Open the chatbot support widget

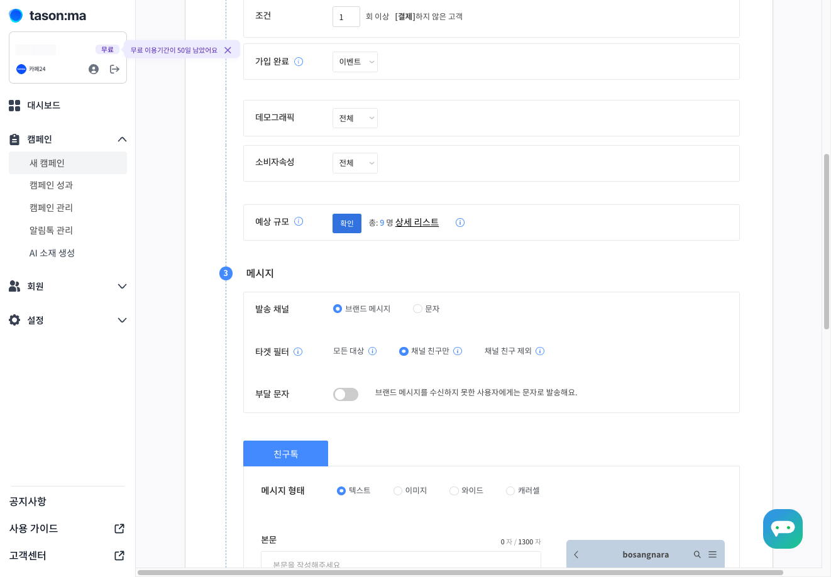coord(783,529)
